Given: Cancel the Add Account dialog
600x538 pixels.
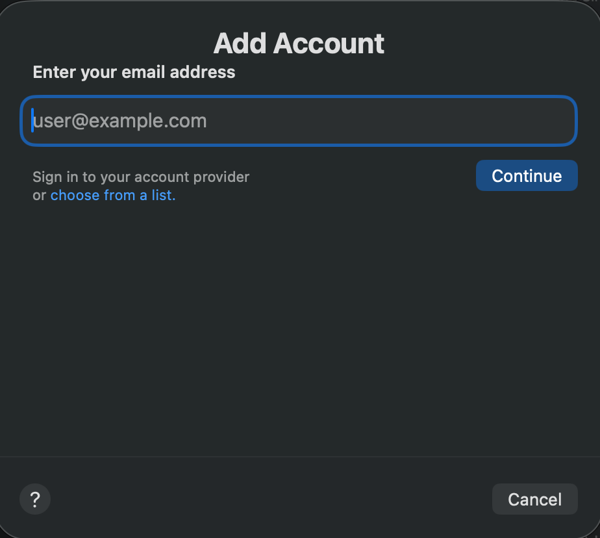Looking at the screenshot, I should 534,499.
